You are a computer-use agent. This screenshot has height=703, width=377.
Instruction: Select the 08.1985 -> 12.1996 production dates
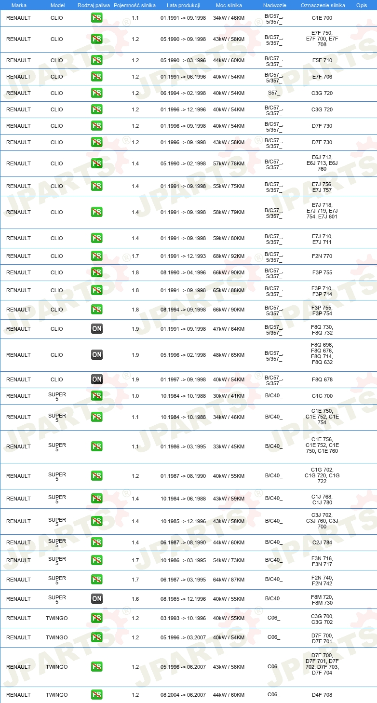(183, 599)
